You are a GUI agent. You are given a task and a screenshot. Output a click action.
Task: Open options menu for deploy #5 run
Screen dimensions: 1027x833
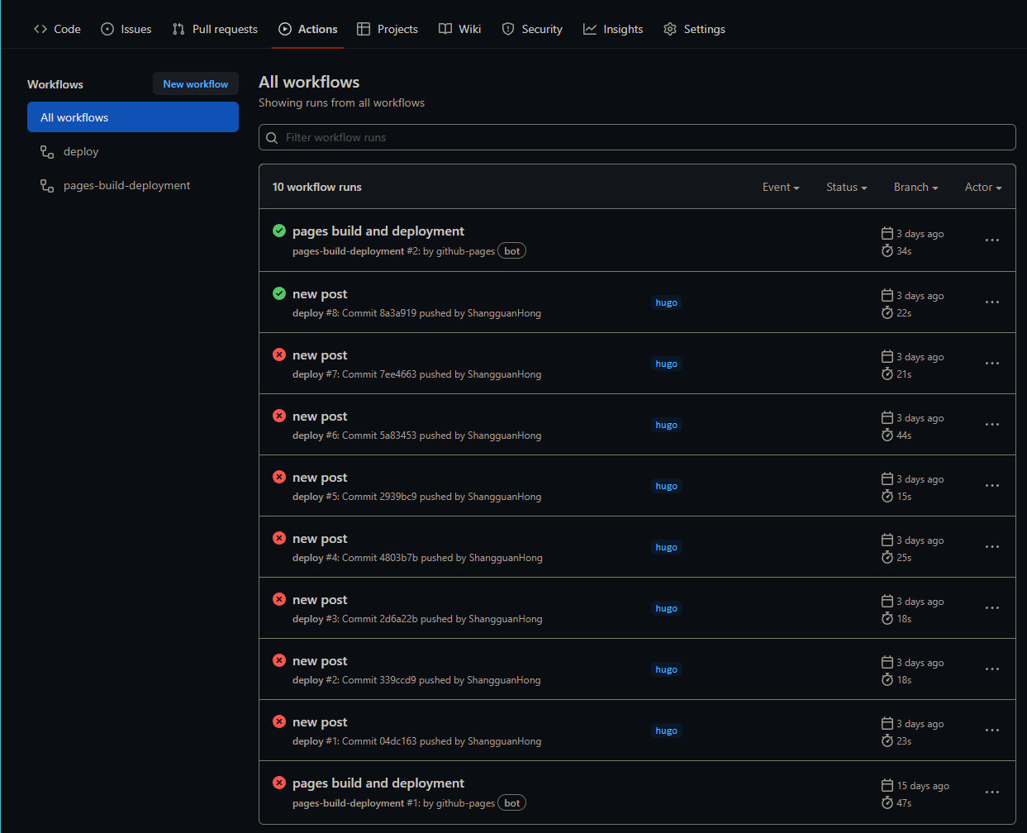[992, 486]
